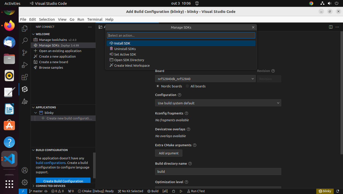This screenshot has height=194, width=343.
Task: Select the nRF Connect activity bar icon
Action: pos(25,89)
